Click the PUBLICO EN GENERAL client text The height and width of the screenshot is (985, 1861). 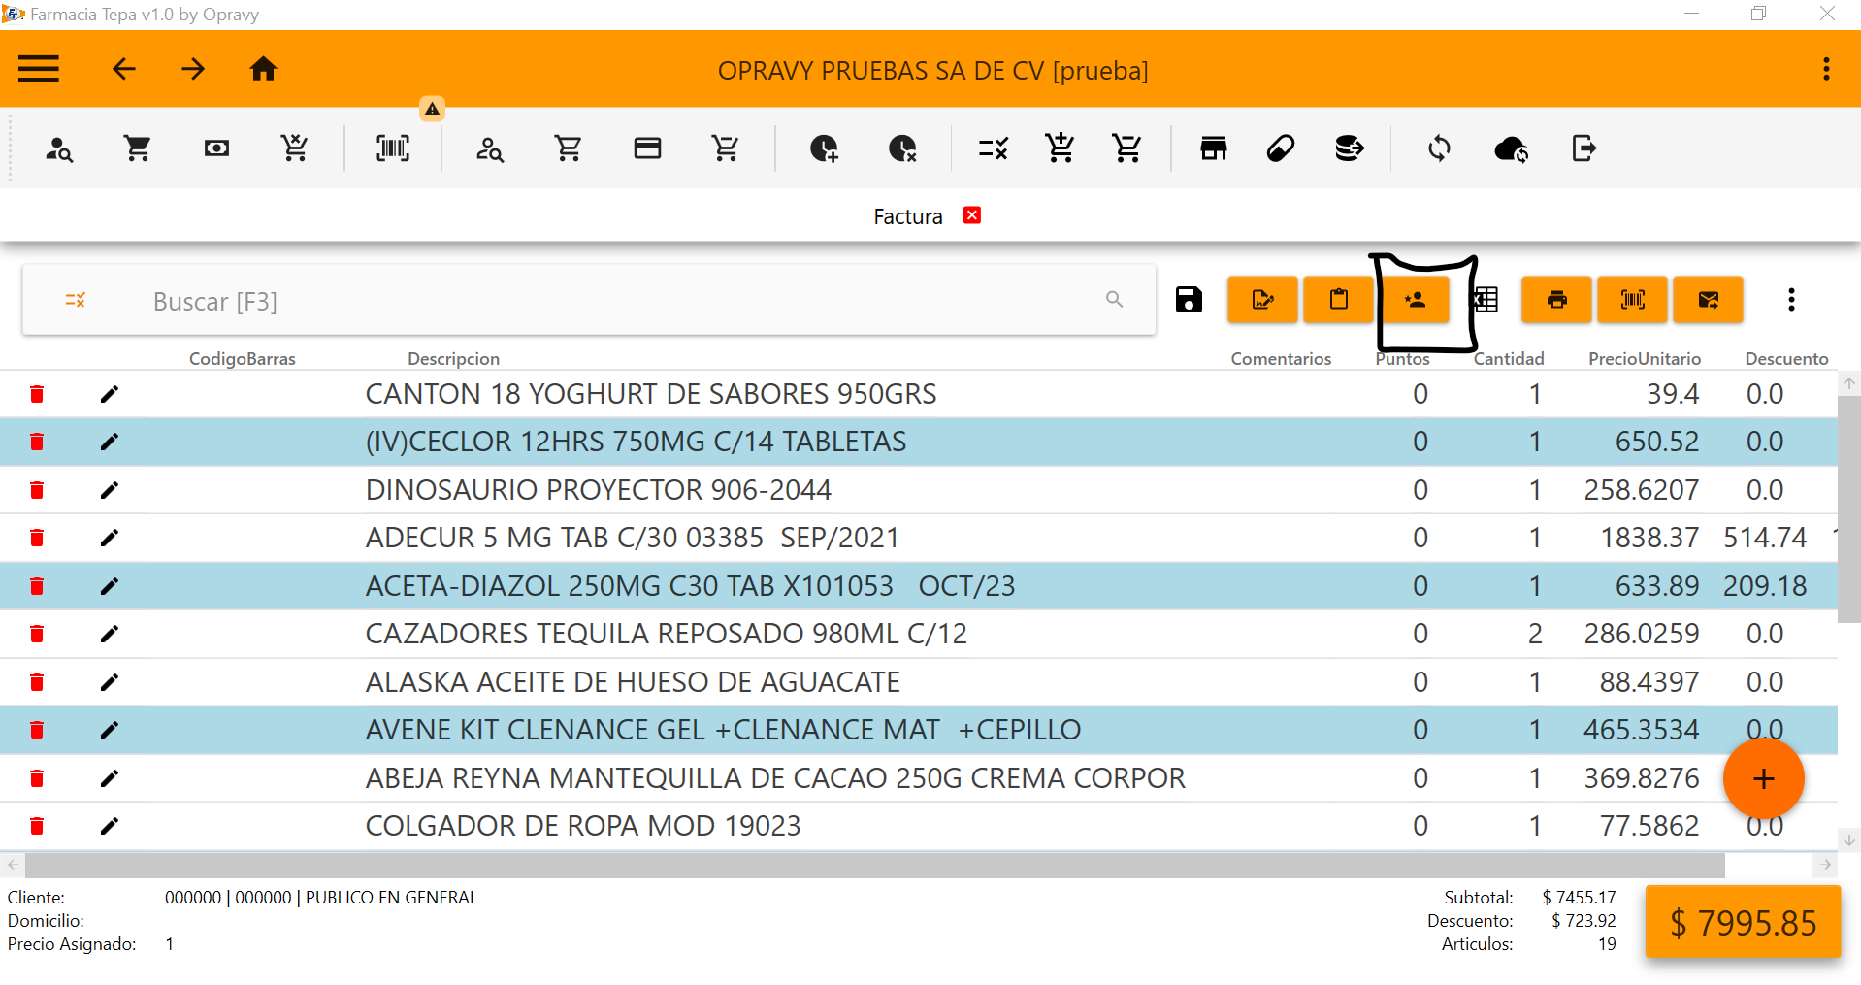click(391, 898)
